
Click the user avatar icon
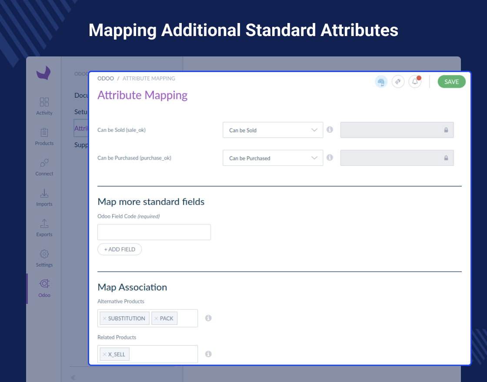pyautogui.click(x=381, y=82)
